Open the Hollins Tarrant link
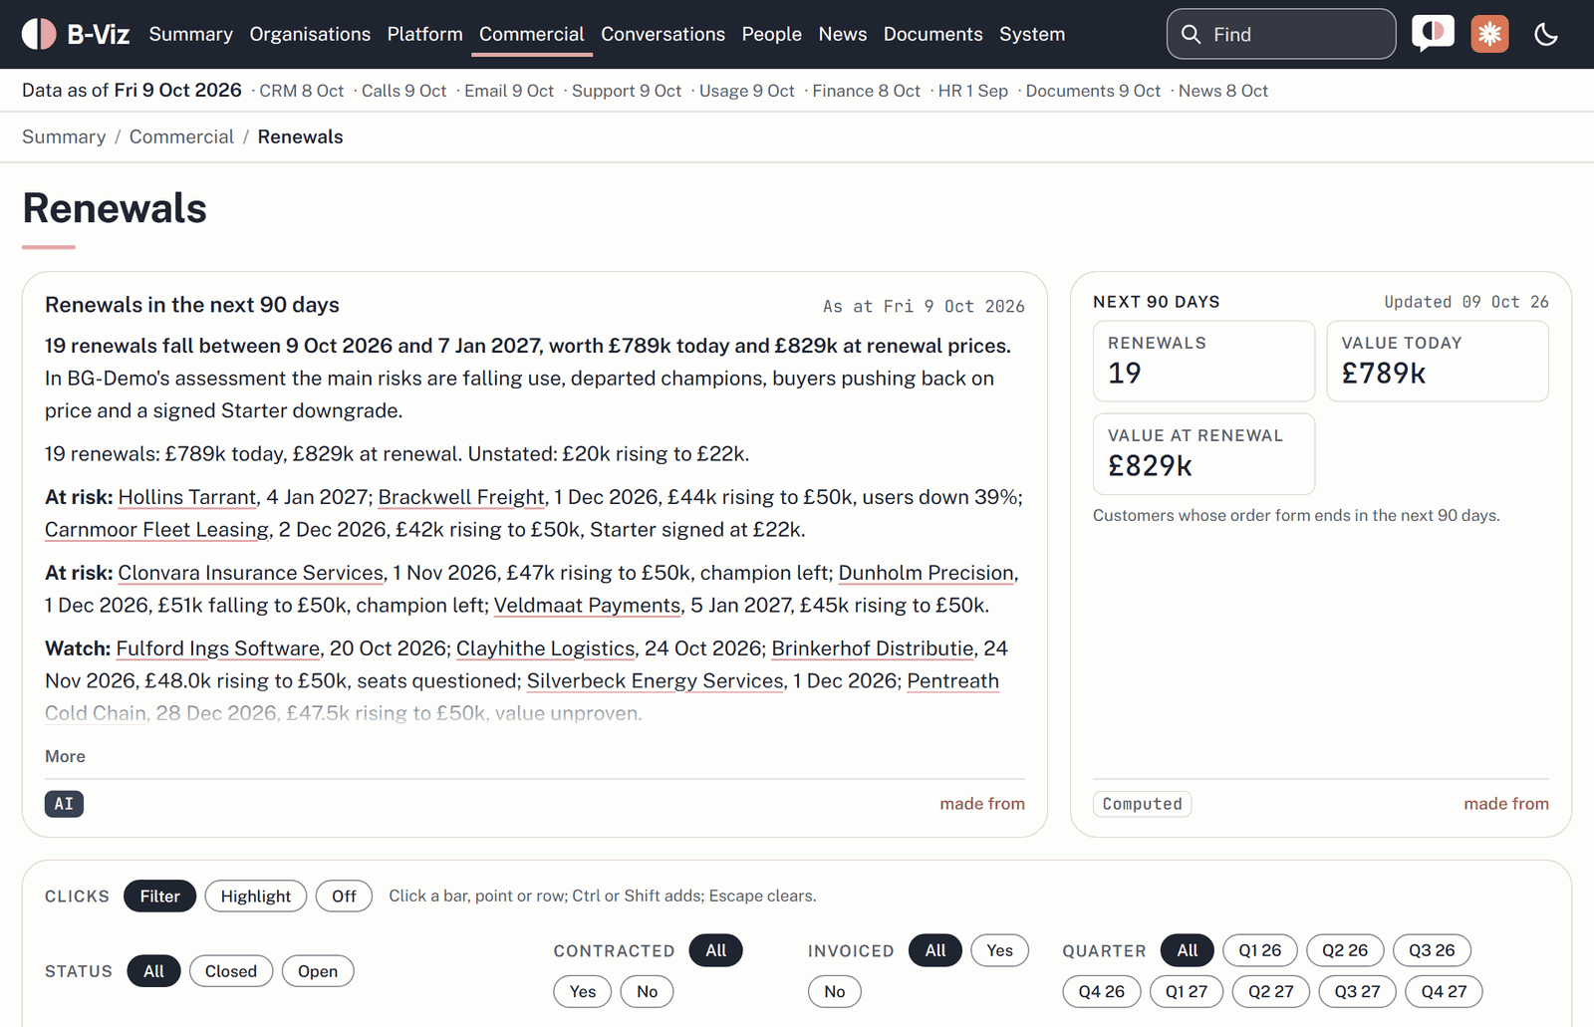 (x=187, y=497)
